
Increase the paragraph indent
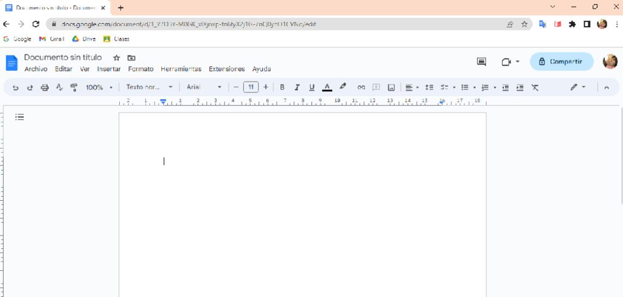coord(520,88)
